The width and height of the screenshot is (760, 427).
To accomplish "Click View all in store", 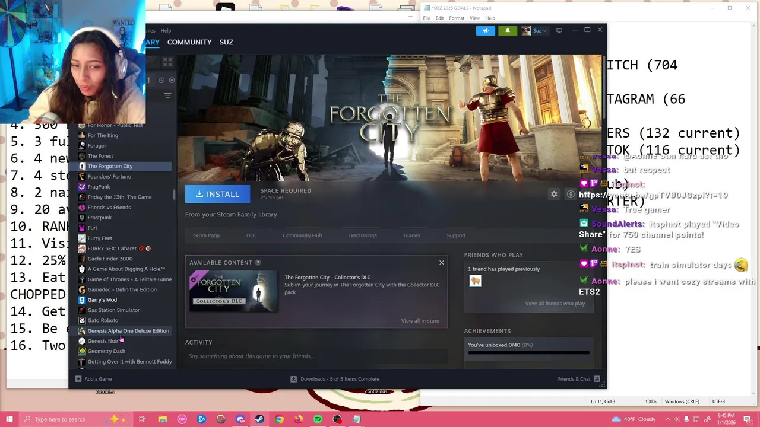I will click(x=420, y=321).
